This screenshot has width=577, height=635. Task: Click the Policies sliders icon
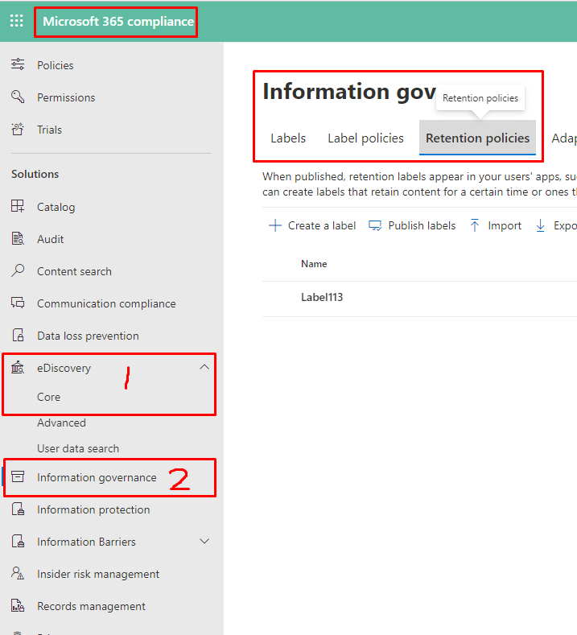coord(18,64)
